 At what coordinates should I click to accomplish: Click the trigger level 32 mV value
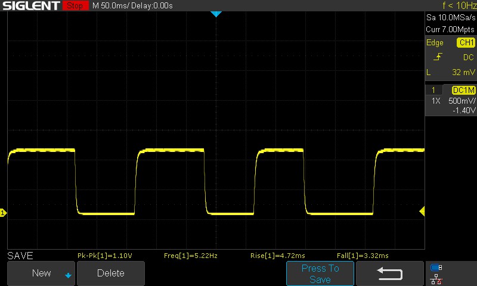point(463,72)
